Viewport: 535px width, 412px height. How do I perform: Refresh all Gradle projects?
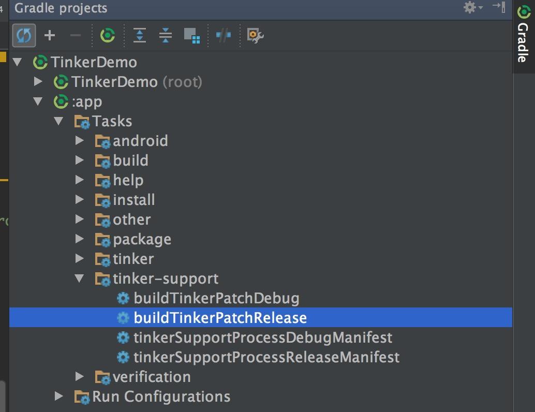(x=24, y=35)
